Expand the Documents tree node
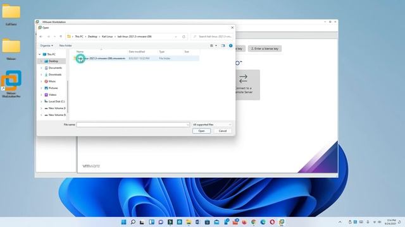The image size is (405, 227). (41, 68)
